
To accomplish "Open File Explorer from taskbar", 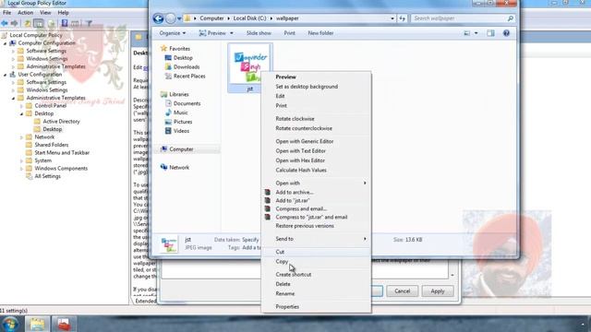I will click(x=37, y=324).
